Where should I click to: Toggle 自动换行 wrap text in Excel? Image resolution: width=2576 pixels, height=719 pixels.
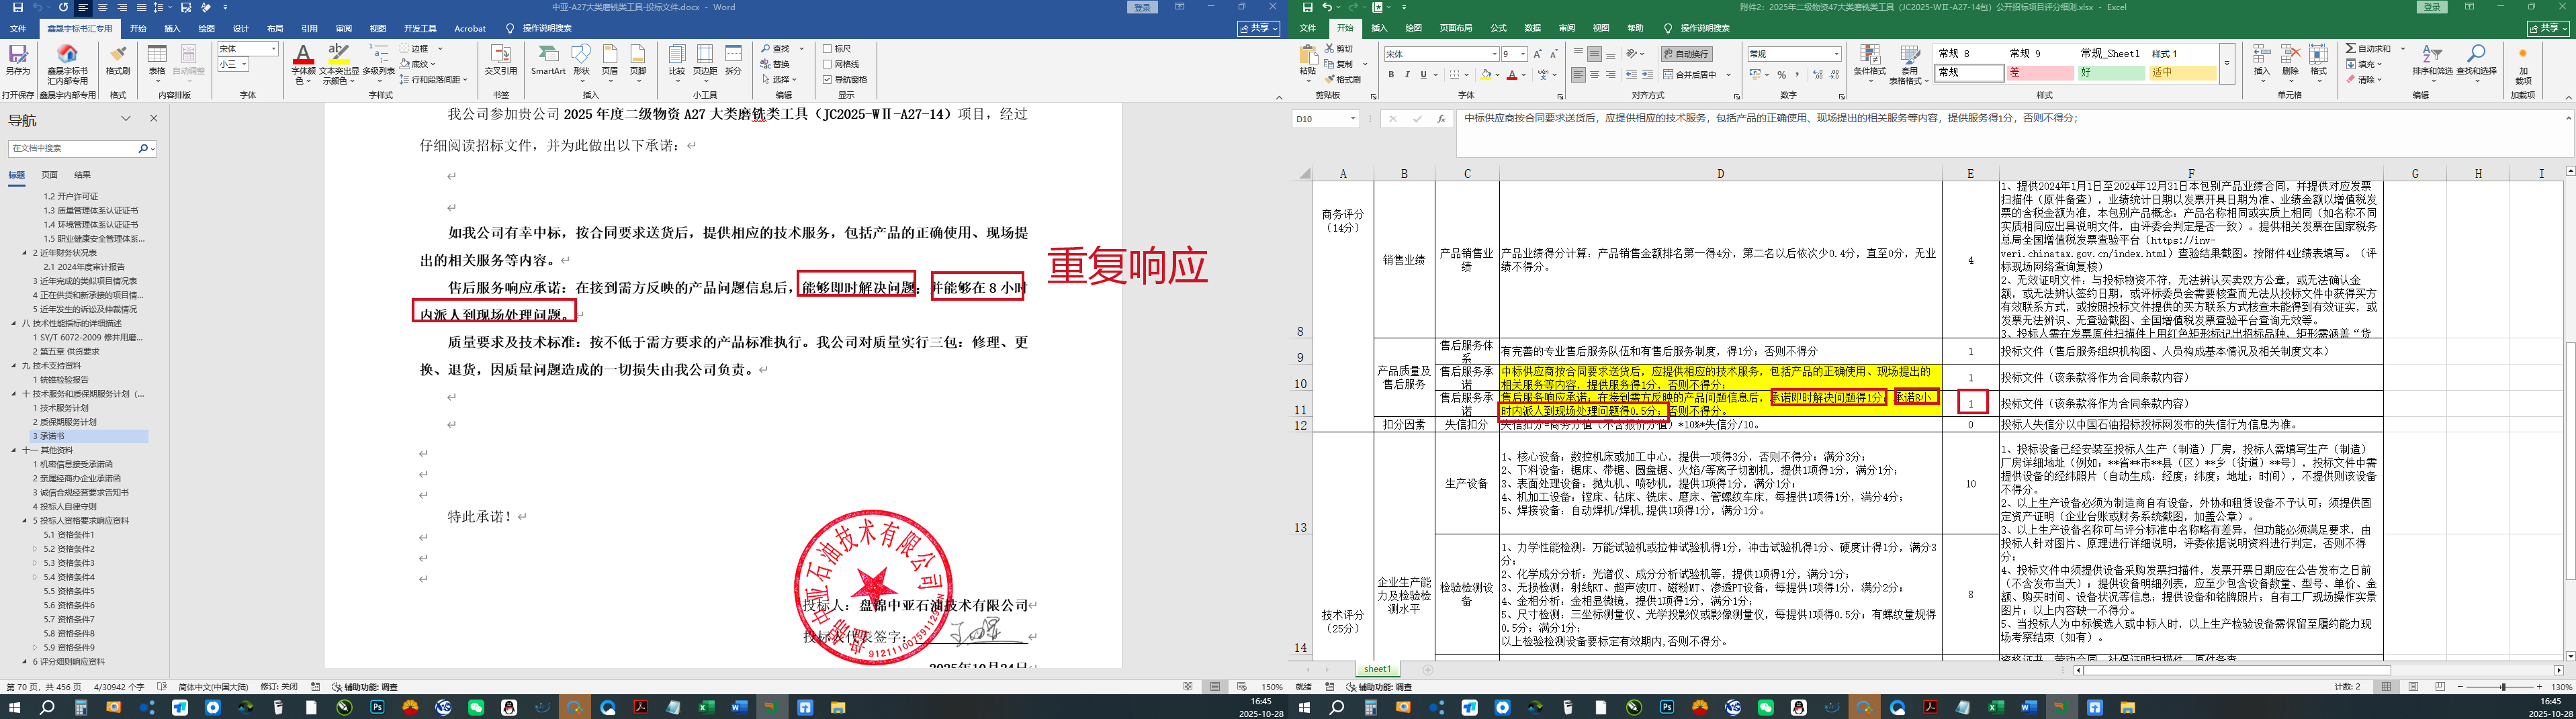[x=1686, y=54]
